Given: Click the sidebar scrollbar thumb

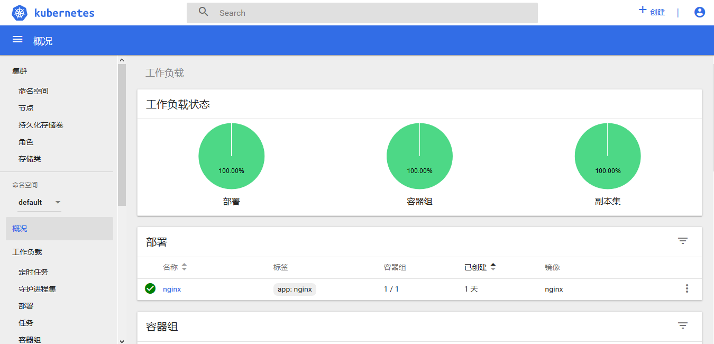Looking at the screenshot, I should [x=122, y=134].
